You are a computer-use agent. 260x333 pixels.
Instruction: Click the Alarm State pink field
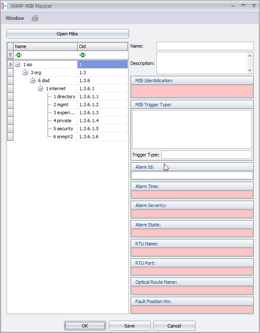[192, 233]
